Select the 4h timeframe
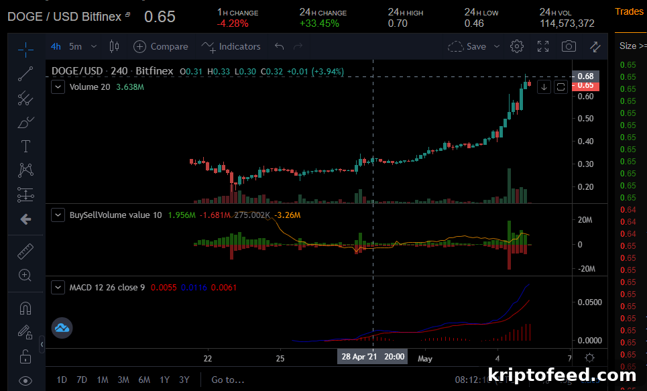Viewport: 647px width, 391px height. click(x=56, y=46)
